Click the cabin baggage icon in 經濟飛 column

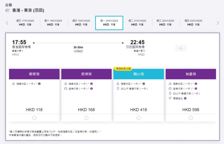click(x=66, y=89)
